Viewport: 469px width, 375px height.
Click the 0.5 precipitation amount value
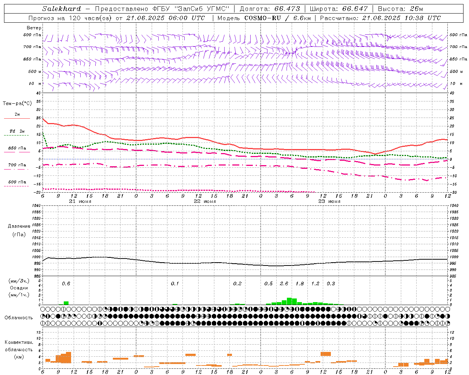coord(269,283)
